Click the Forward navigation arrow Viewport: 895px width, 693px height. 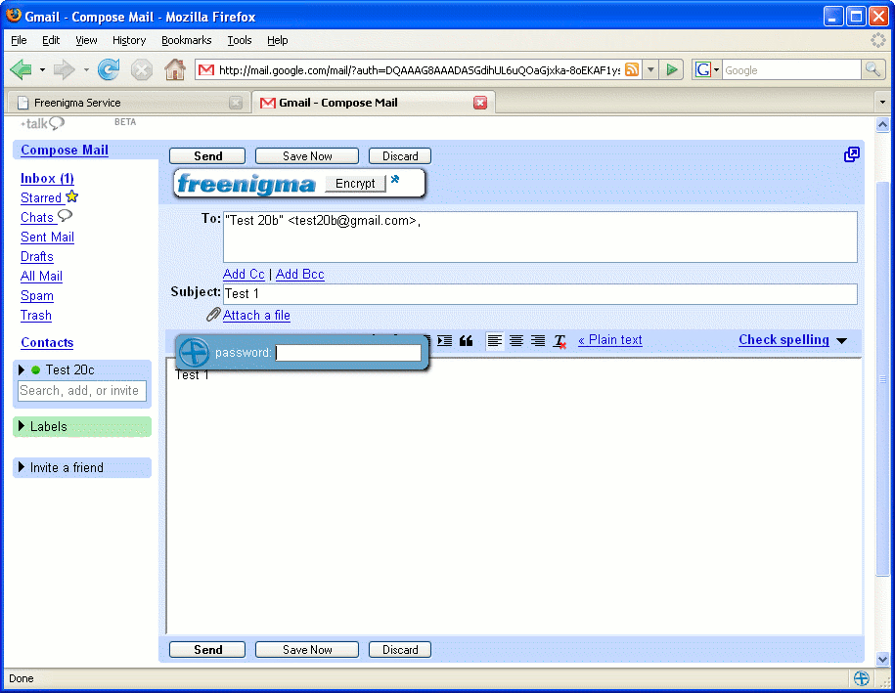(x=64, y=70)
